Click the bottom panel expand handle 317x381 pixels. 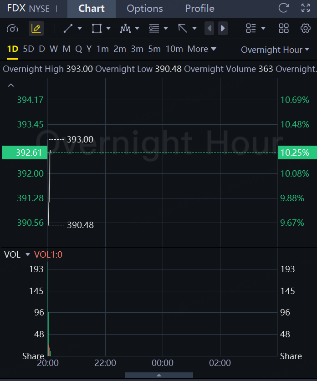pyautogui.click(x=158, y=375)
